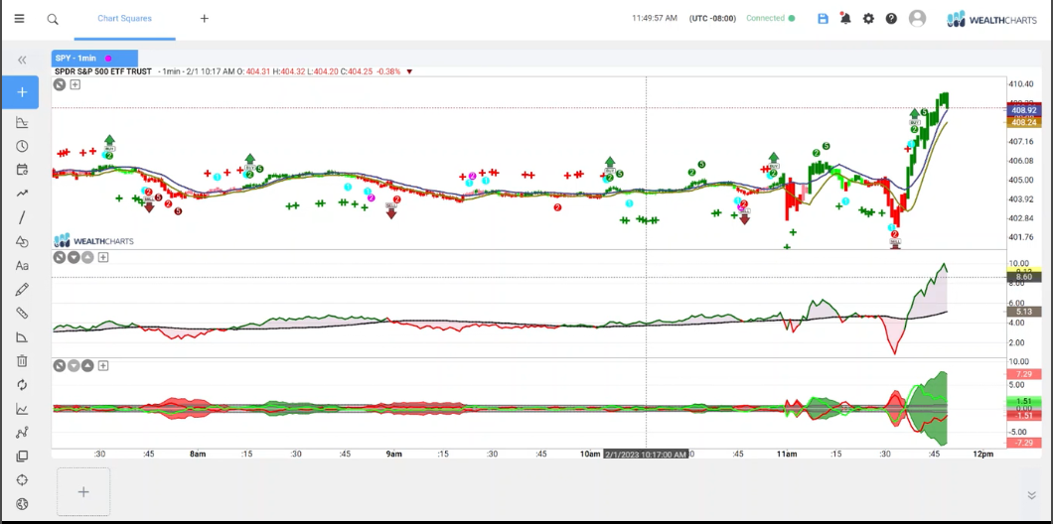The height and width of the screenshot is (524, 1053).
Task: Click the 11am mark on the time axis
Action: pyautogui.click(x=787, y=455)
